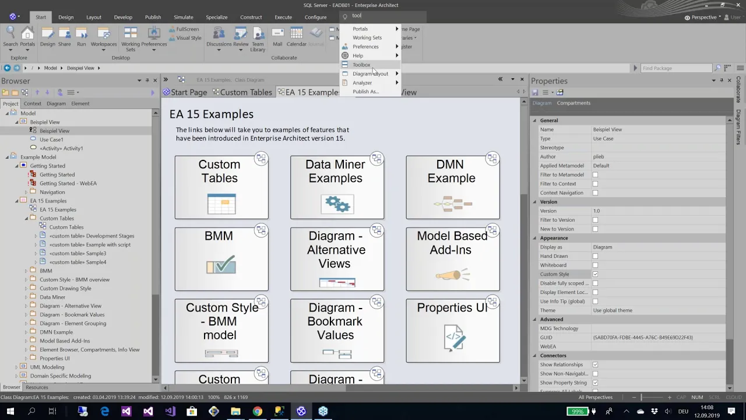Click the Design ribbon icon
The image size is (746, 420).
pyautogui.click(x=48, y=37)
